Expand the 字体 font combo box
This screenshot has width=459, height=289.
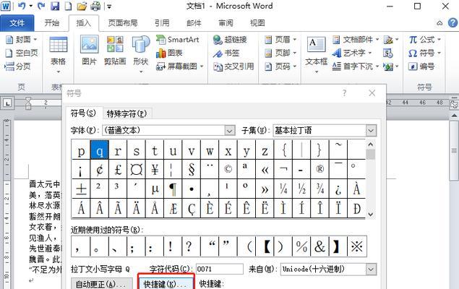tap(230, 131)
